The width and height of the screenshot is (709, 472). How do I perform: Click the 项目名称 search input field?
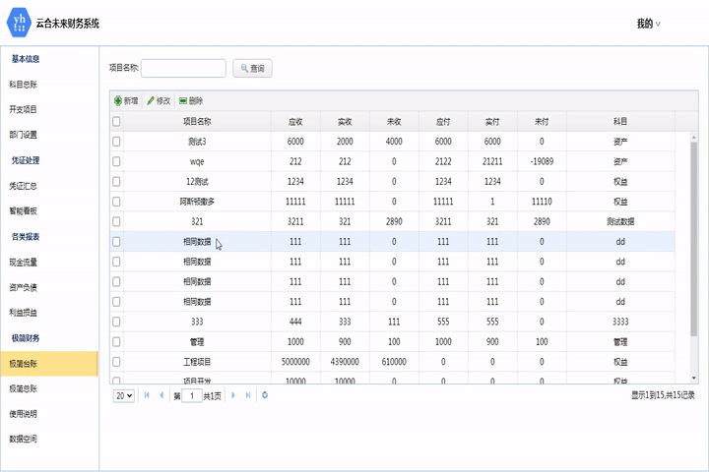pyautogui.click(x=184, y=68)
